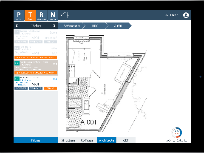Viewport: 204px width, 153px height.
Task: Open the teal badge on last task card
Action: [x=17, y=79]
